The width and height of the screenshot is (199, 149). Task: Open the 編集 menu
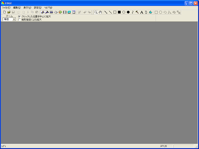(x=17, y=8)
